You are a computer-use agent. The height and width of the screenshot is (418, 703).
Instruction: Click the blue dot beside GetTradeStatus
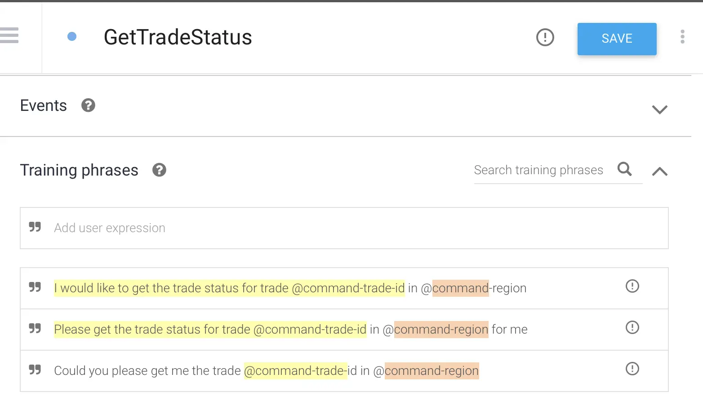[72, 37]
